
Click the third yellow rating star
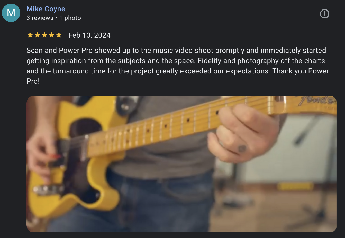click(x=44, y=35)
